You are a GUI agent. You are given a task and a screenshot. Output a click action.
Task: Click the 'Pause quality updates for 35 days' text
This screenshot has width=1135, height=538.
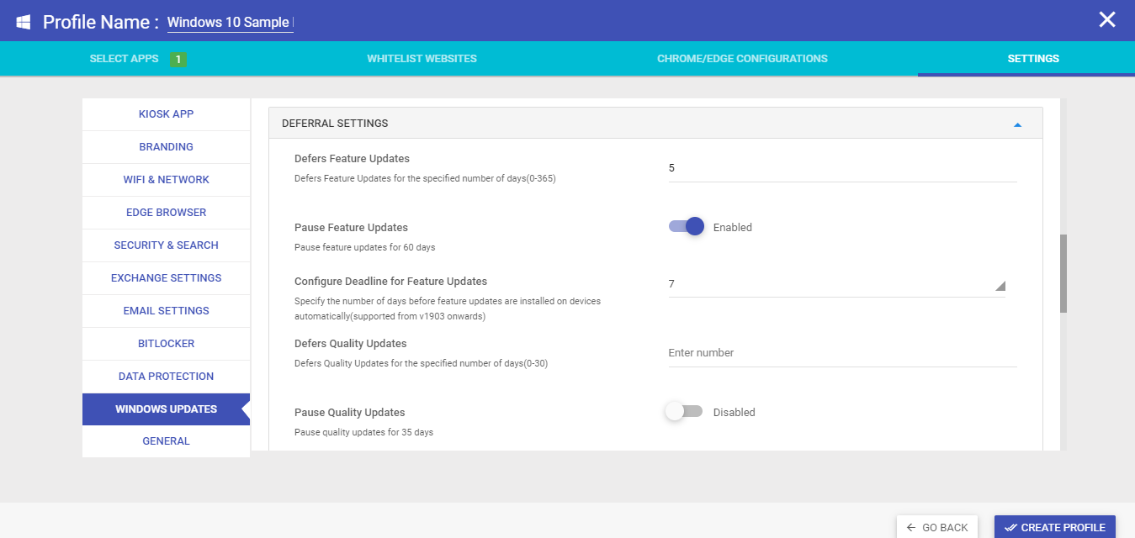point(363,433)
